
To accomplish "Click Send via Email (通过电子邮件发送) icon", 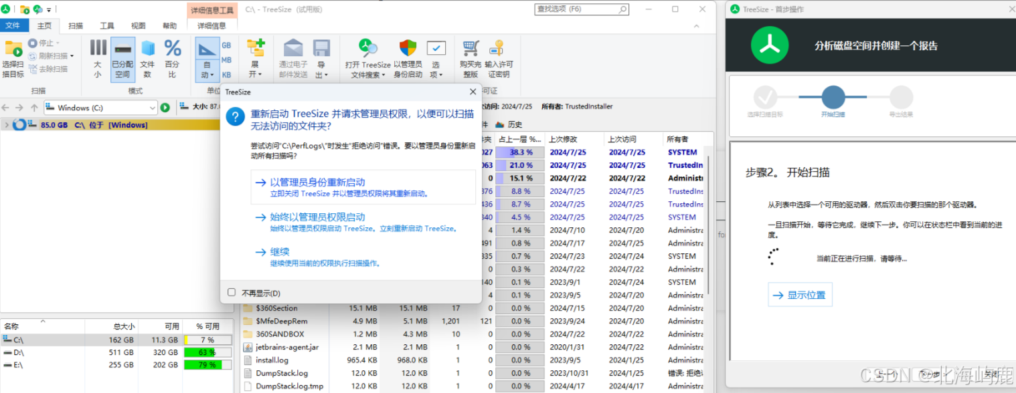I will coord(293,47).
